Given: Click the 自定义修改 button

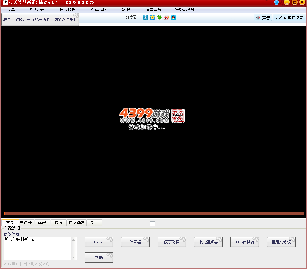Looking at the screenshot, I should (281, 242).
